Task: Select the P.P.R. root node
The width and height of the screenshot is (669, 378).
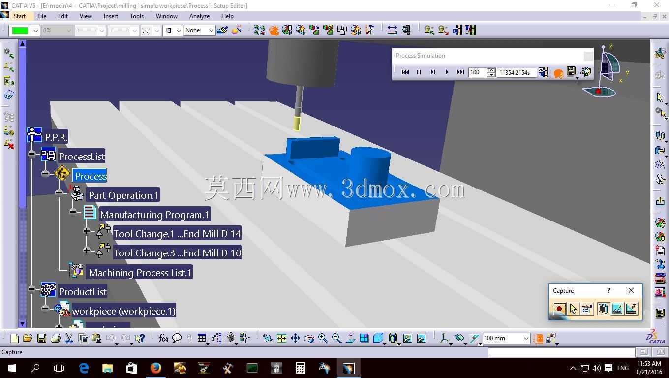Action: coord(56,137)
